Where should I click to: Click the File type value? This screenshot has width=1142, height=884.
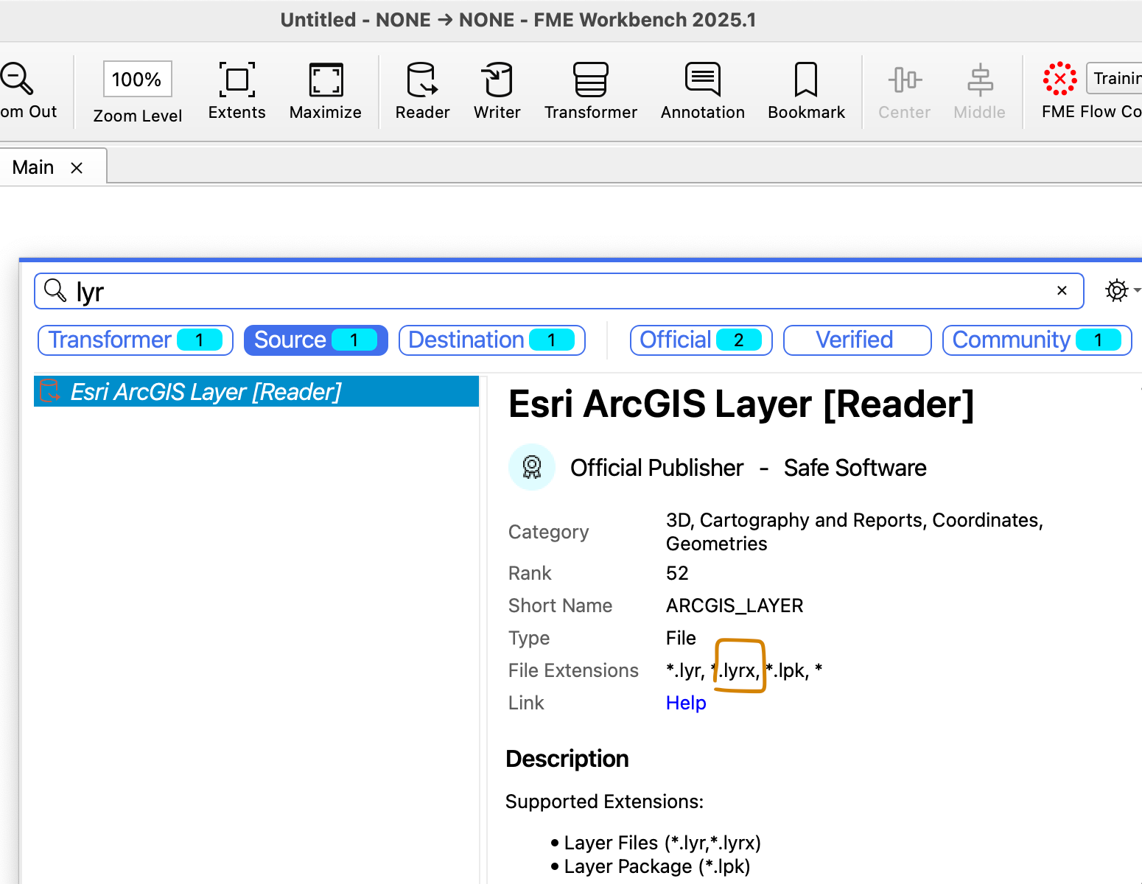[681, 638]
